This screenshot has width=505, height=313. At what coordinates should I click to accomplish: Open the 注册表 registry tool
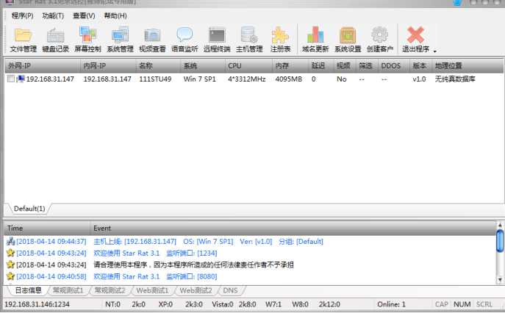point(280,40)
